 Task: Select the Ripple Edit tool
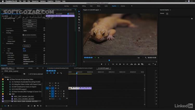pos(79,17)
